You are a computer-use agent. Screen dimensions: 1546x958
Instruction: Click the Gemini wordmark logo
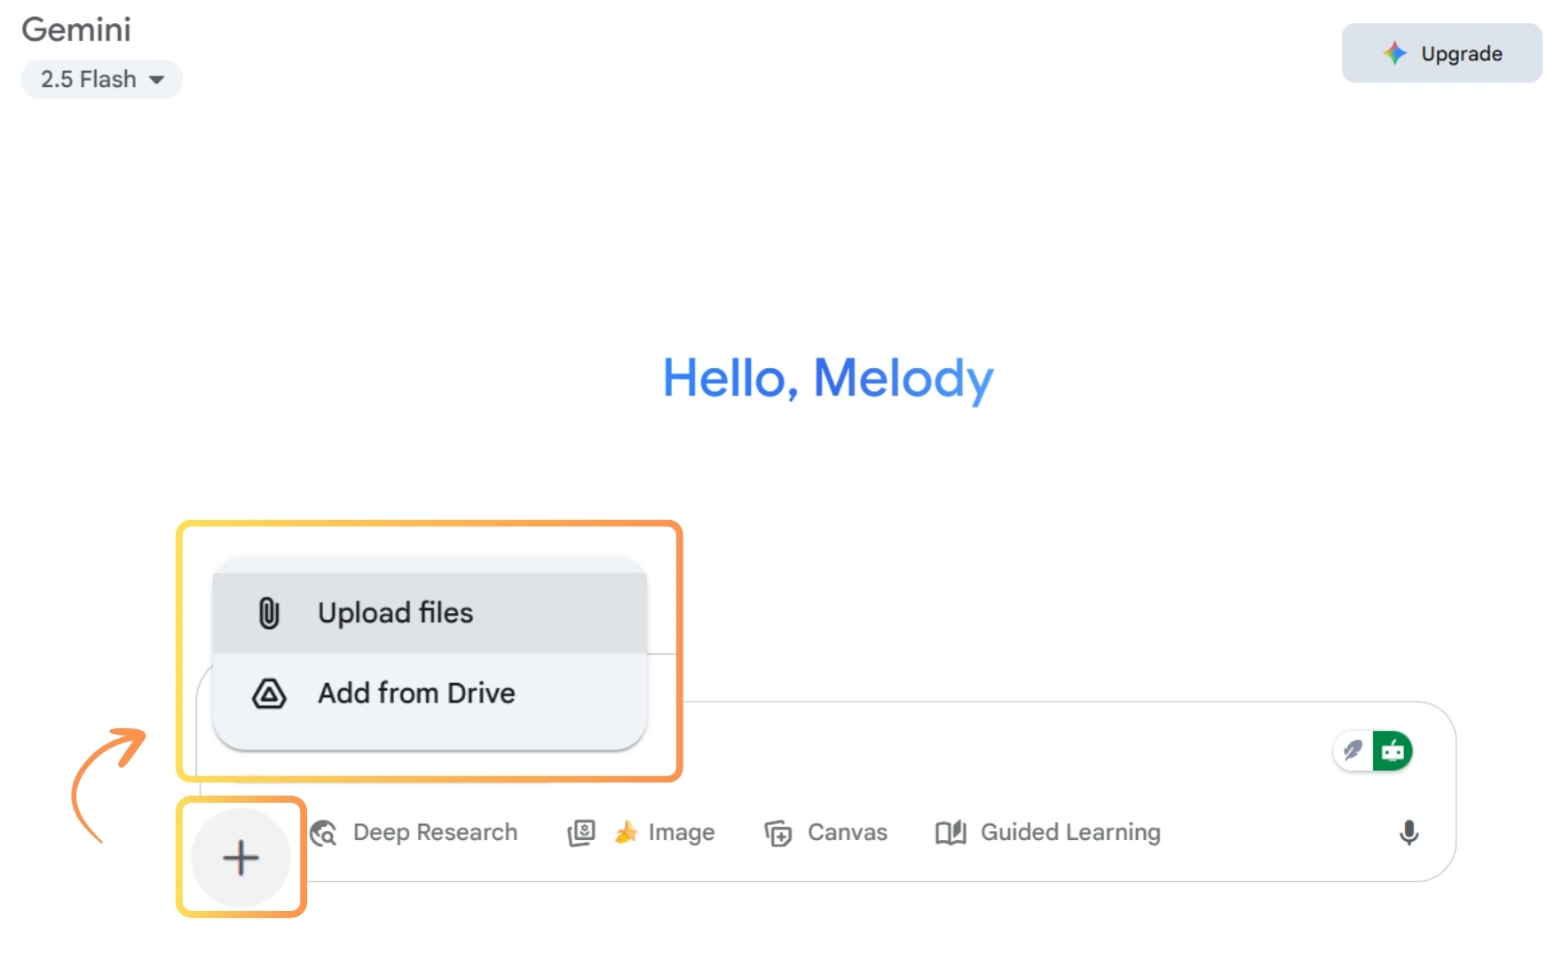click(76, 29)
